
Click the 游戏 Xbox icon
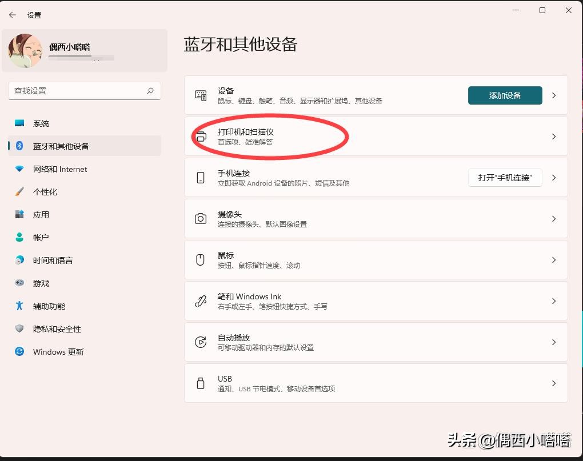point(19,283)
